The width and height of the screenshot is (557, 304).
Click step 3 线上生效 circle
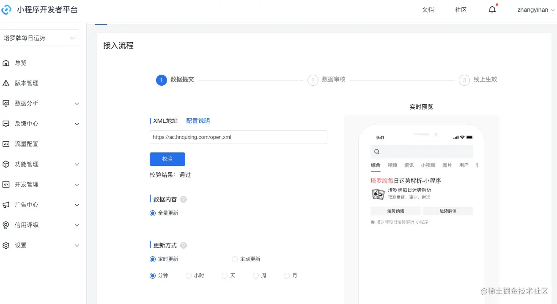(464, 80)
